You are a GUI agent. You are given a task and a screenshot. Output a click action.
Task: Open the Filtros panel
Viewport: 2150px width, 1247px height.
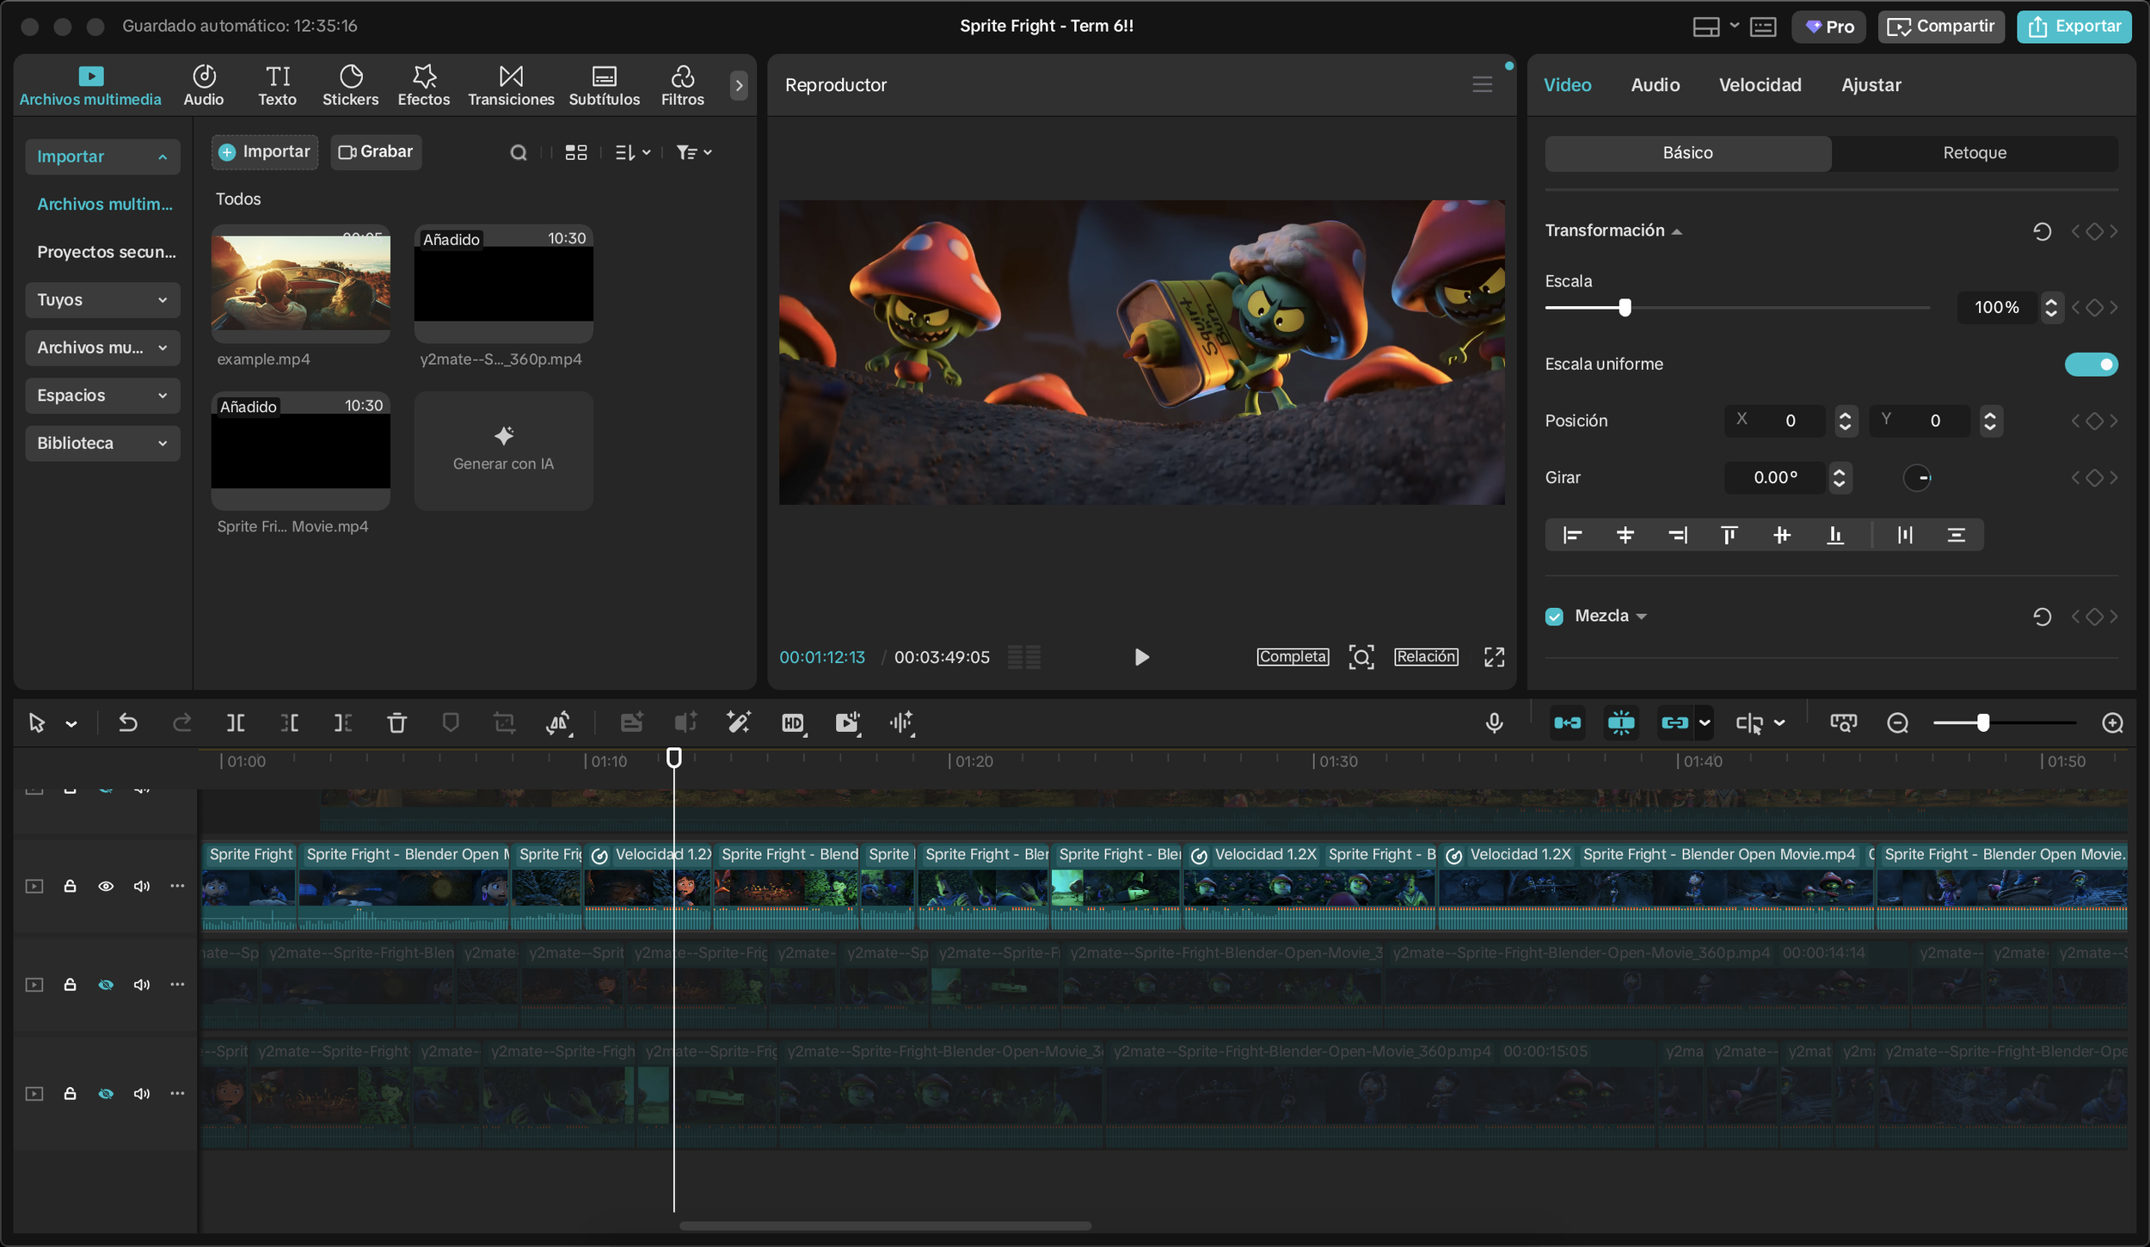coord(682,85)
